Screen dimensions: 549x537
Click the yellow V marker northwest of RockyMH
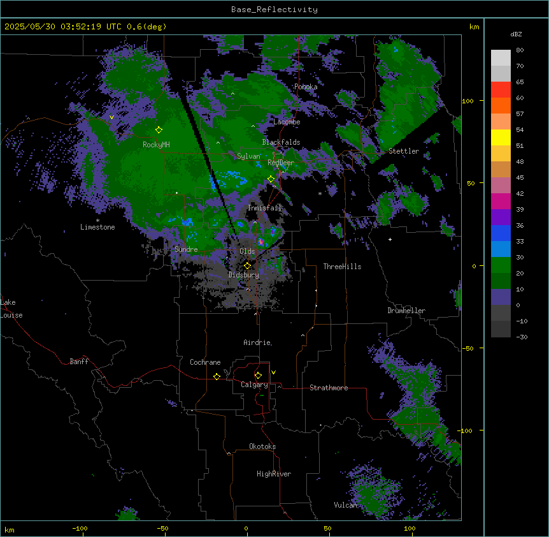tap(111, 117)
